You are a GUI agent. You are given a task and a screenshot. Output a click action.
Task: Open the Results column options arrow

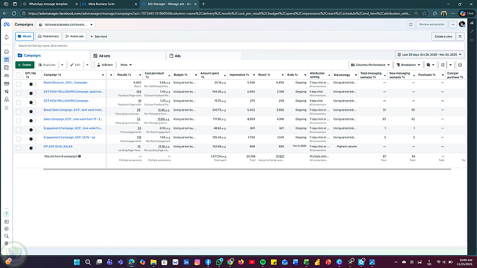pos(140,75)
